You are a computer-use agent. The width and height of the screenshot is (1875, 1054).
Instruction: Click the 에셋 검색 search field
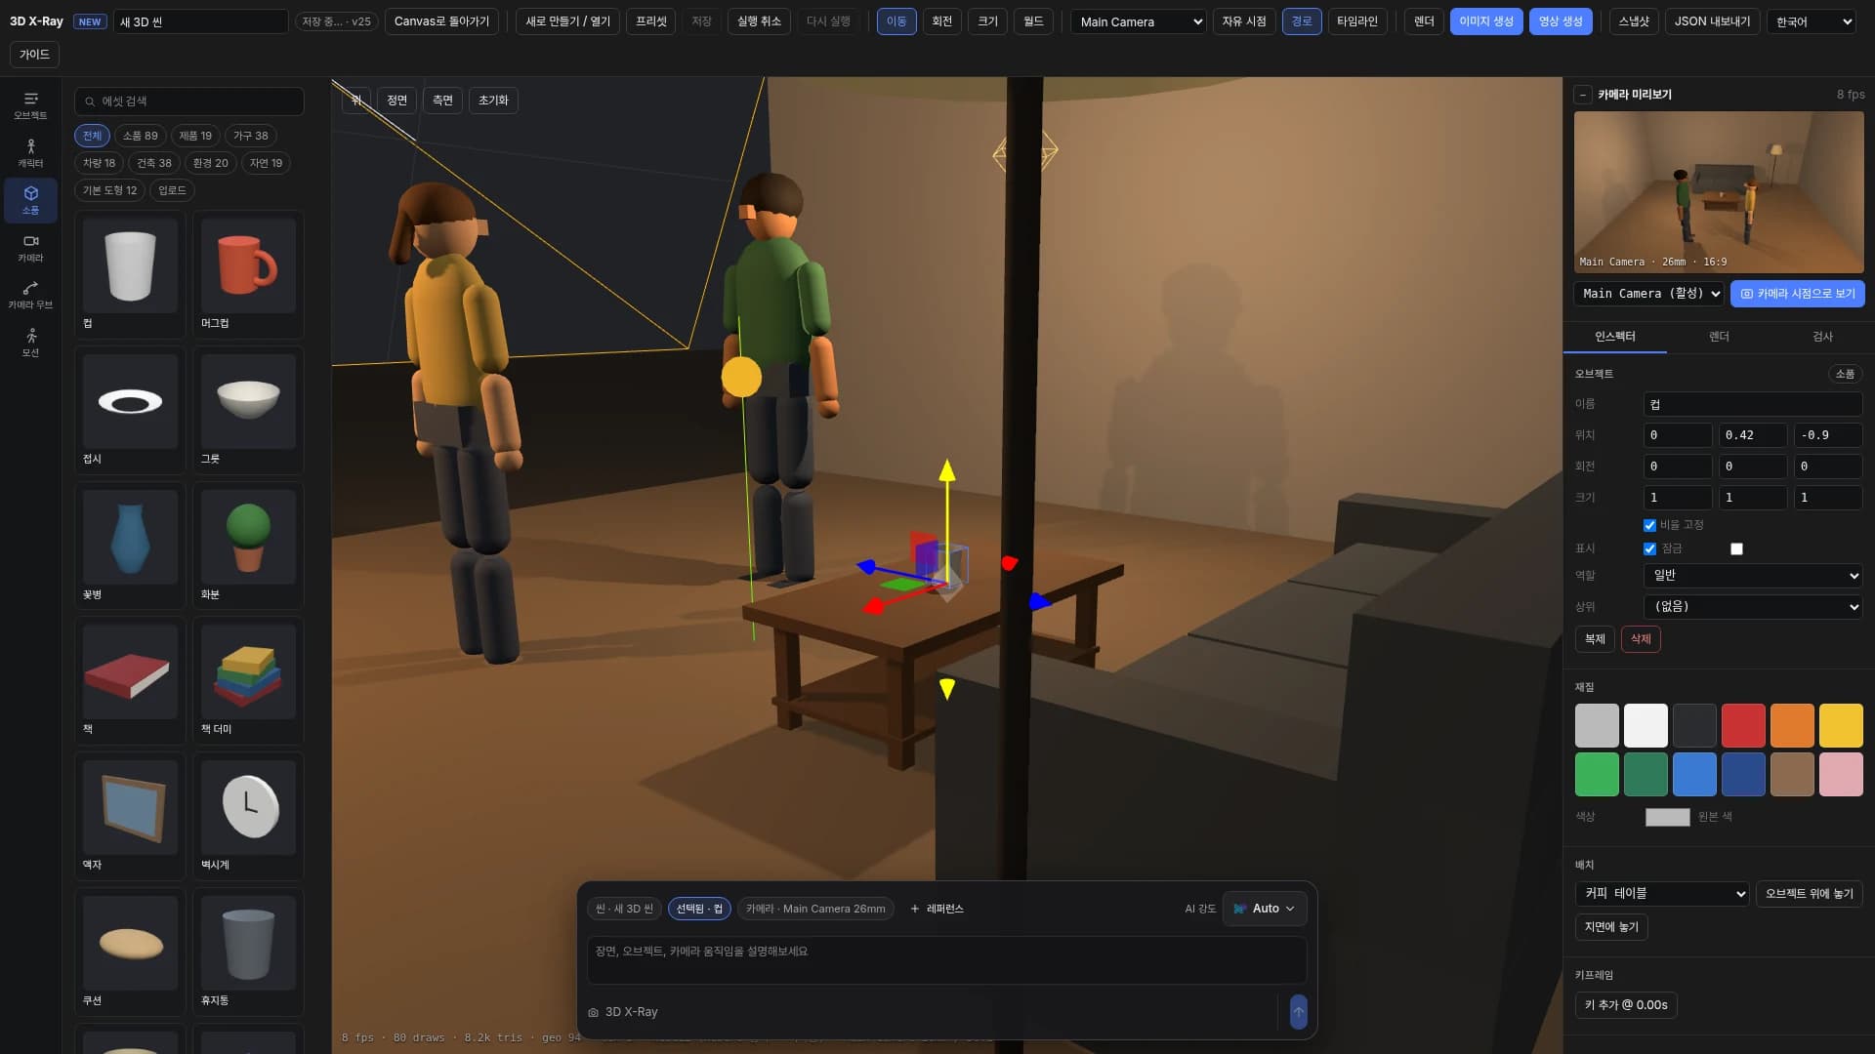(x=189, y=101)
